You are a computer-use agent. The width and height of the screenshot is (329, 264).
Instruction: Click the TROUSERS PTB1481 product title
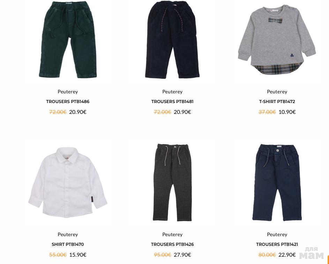coord(172,102)
